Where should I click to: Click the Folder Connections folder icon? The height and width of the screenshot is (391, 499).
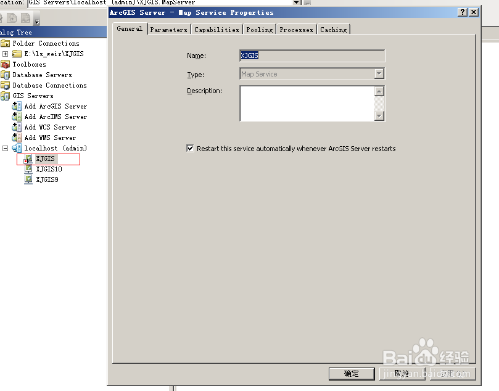(x=5, y=43)
